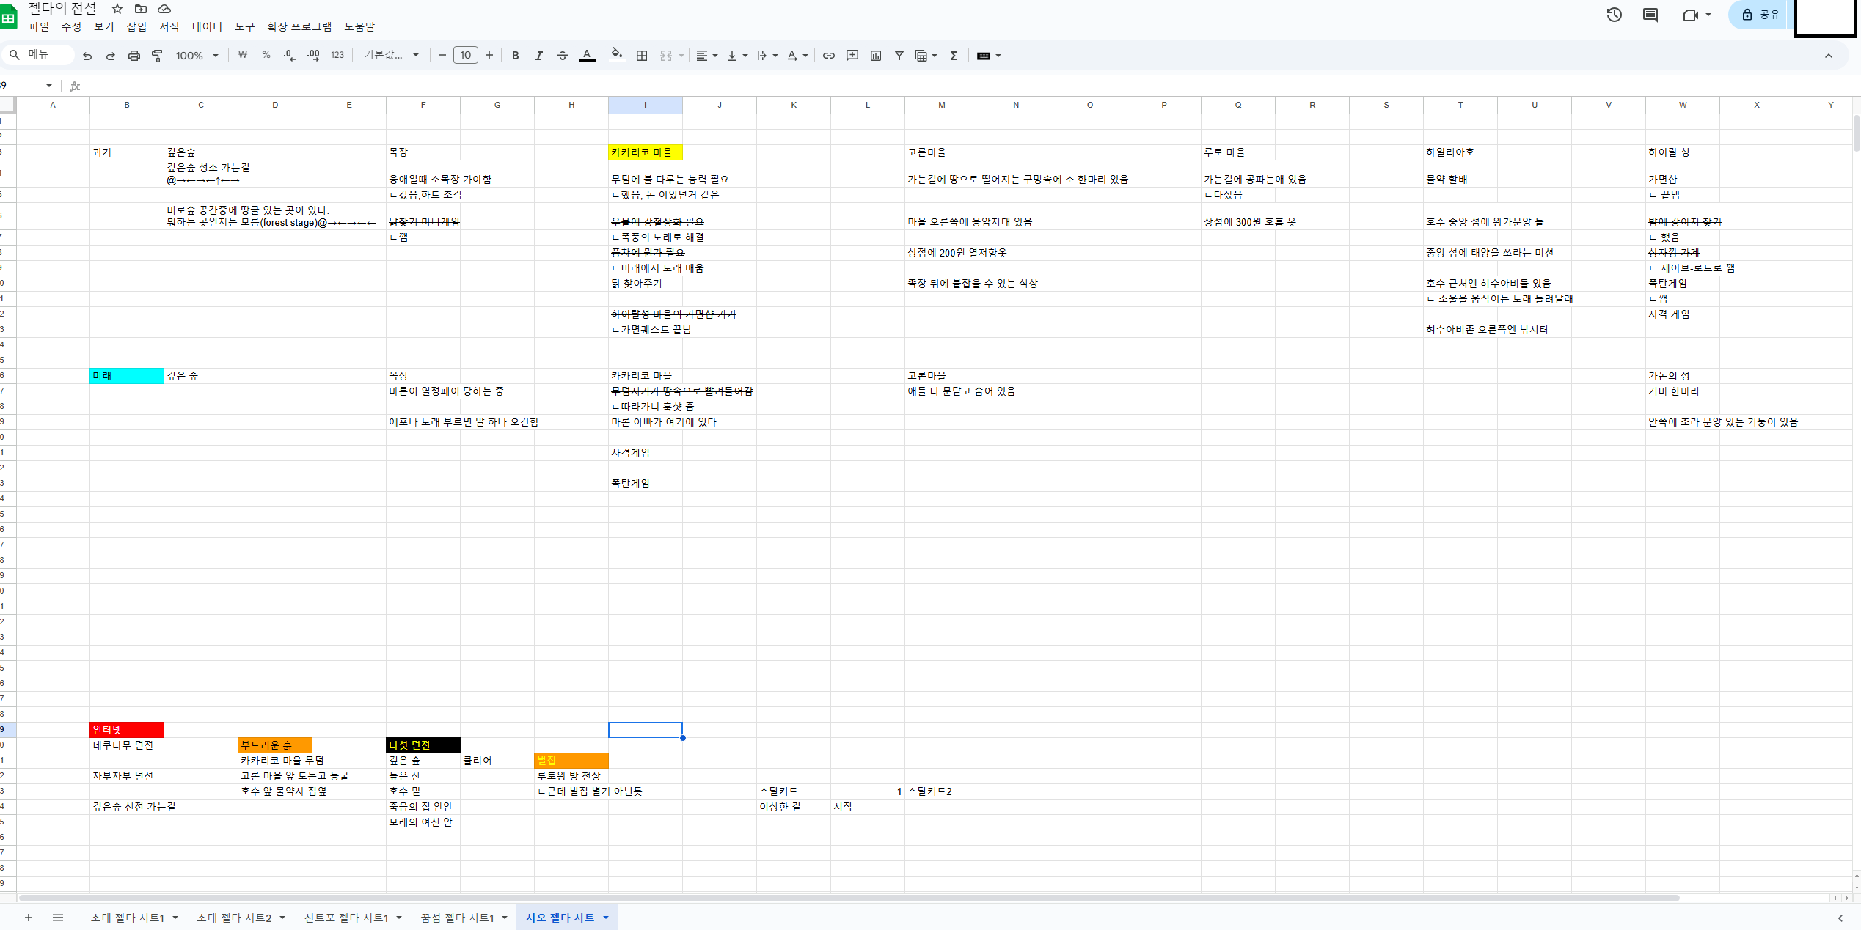Open the 서식 menu

point(169,26)
